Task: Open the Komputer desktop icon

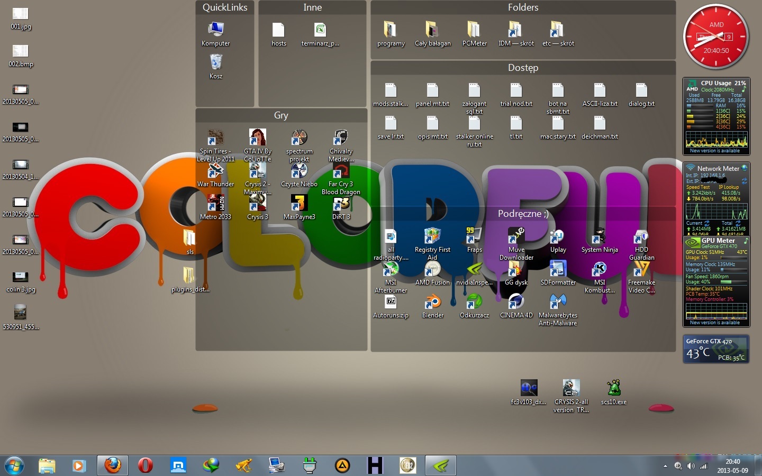Action: (x=216, y=34)
